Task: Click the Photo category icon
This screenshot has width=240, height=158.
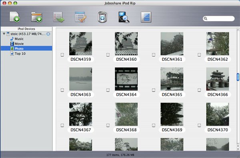Action: click(x=12, y=48)
